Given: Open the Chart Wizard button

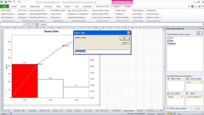Looking at the screenshot, I should click(138, 11).
